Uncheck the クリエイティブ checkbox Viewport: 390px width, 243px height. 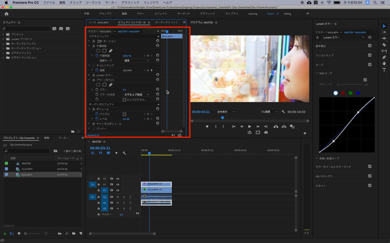click(x=369, y=55)
